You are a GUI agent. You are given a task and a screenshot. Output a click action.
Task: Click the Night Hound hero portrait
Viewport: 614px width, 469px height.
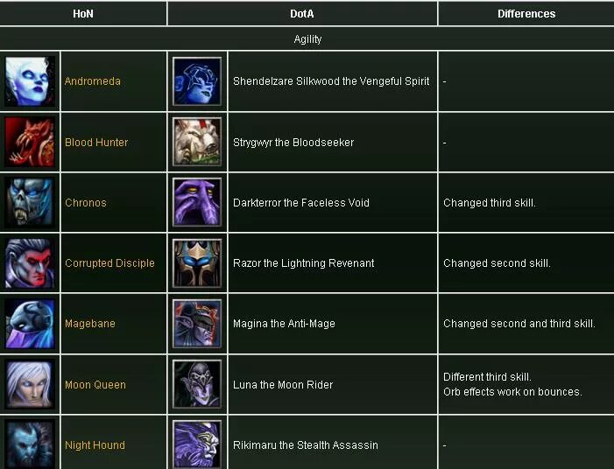[x=30, y=444]
